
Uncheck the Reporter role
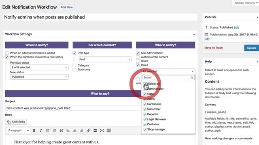(145, 114)
